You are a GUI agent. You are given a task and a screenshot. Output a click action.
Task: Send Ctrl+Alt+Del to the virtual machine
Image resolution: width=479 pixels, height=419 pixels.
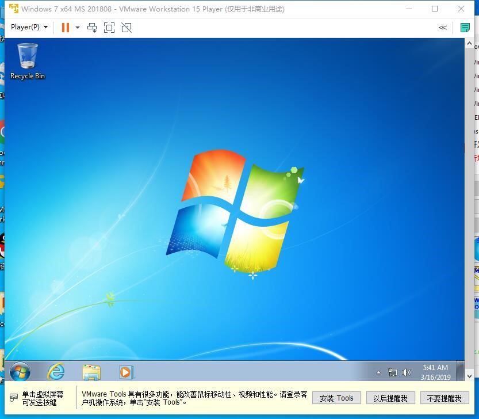[x=92, y=28]
